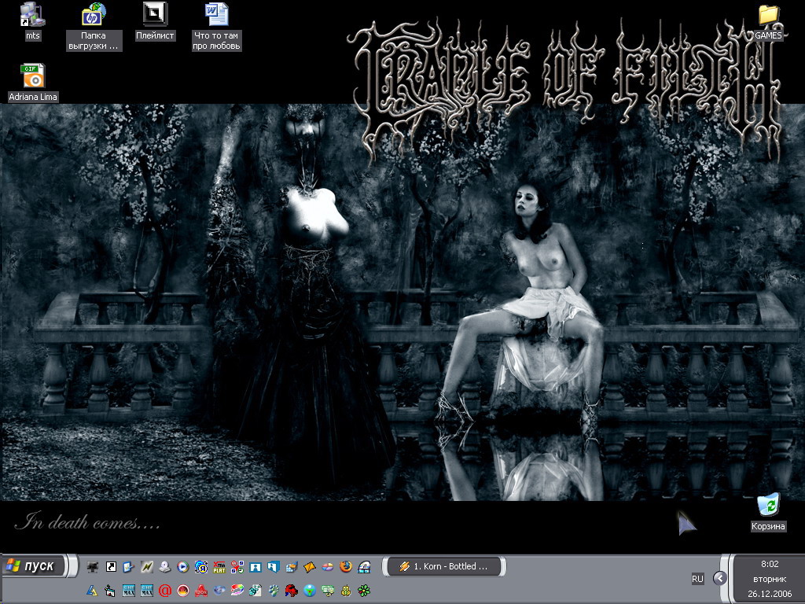This screenshot has width=805, height=604.
Task: Open the 'Что то там про любовь' Word document
Action: [216, 15]
